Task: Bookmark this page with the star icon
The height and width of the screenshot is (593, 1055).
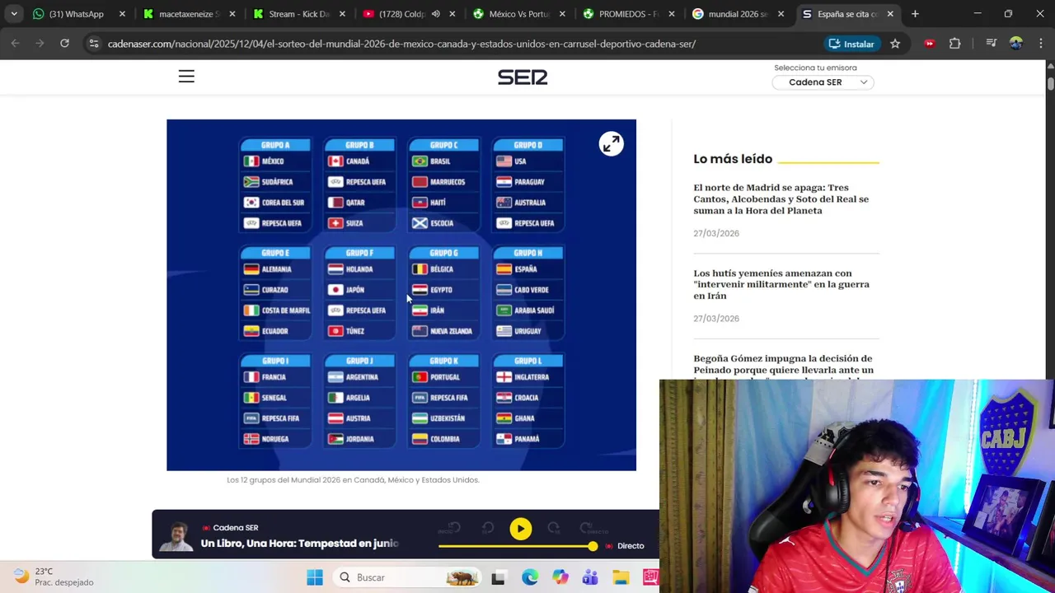Action: 895,44
